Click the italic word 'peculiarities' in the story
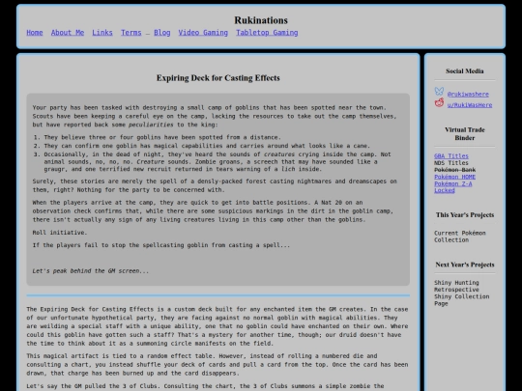Image resolution: width=522 pixels, height=391 pixels. tap(151, 125)
